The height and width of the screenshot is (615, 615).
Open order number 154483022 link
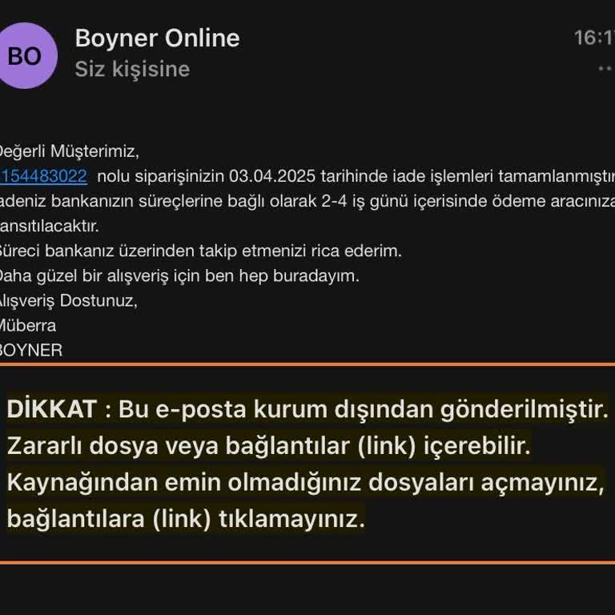pyautogui.click(x=43, y=176)
